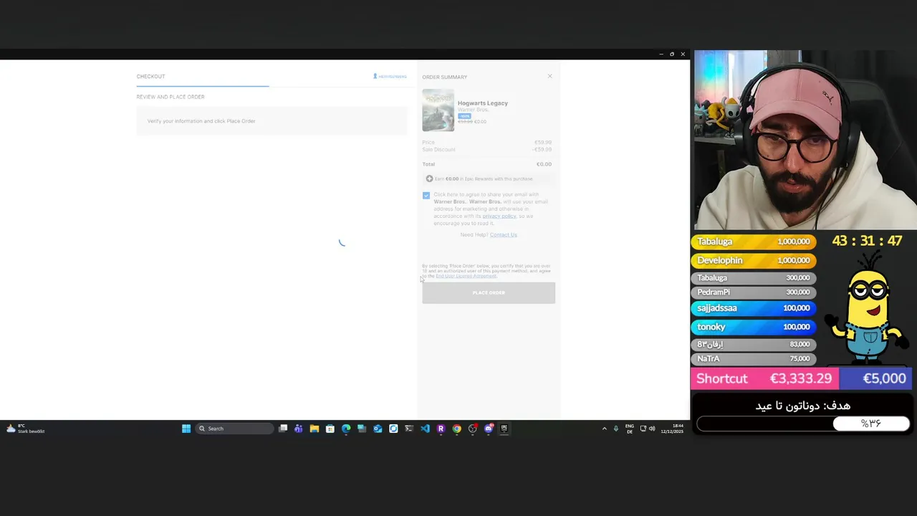Viewport: 917px width, 516px height.
Task: Open the privacy policy link
Action: point(499,216)
